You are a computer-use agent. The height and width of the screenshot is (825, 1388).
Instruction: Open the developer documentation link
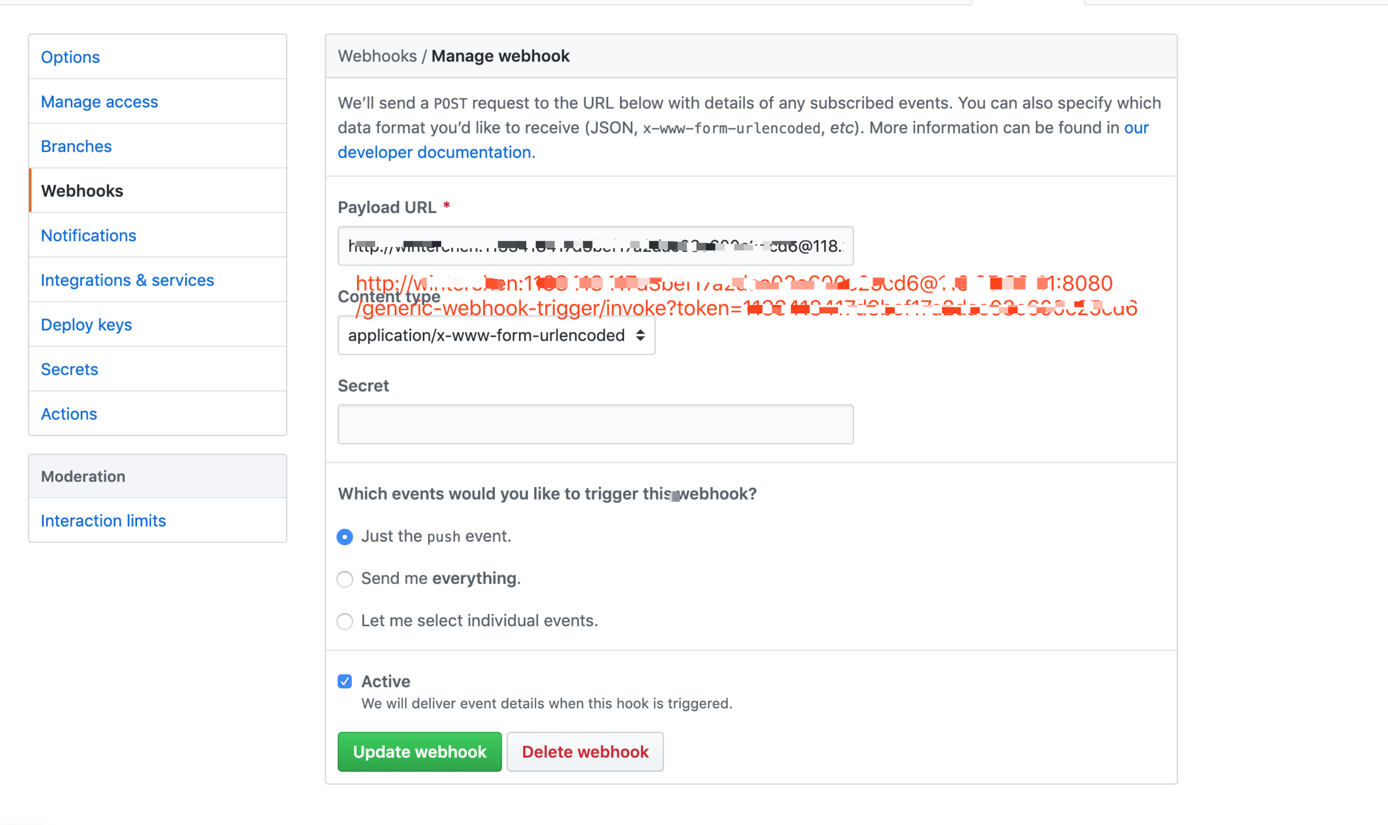(434, 152)
